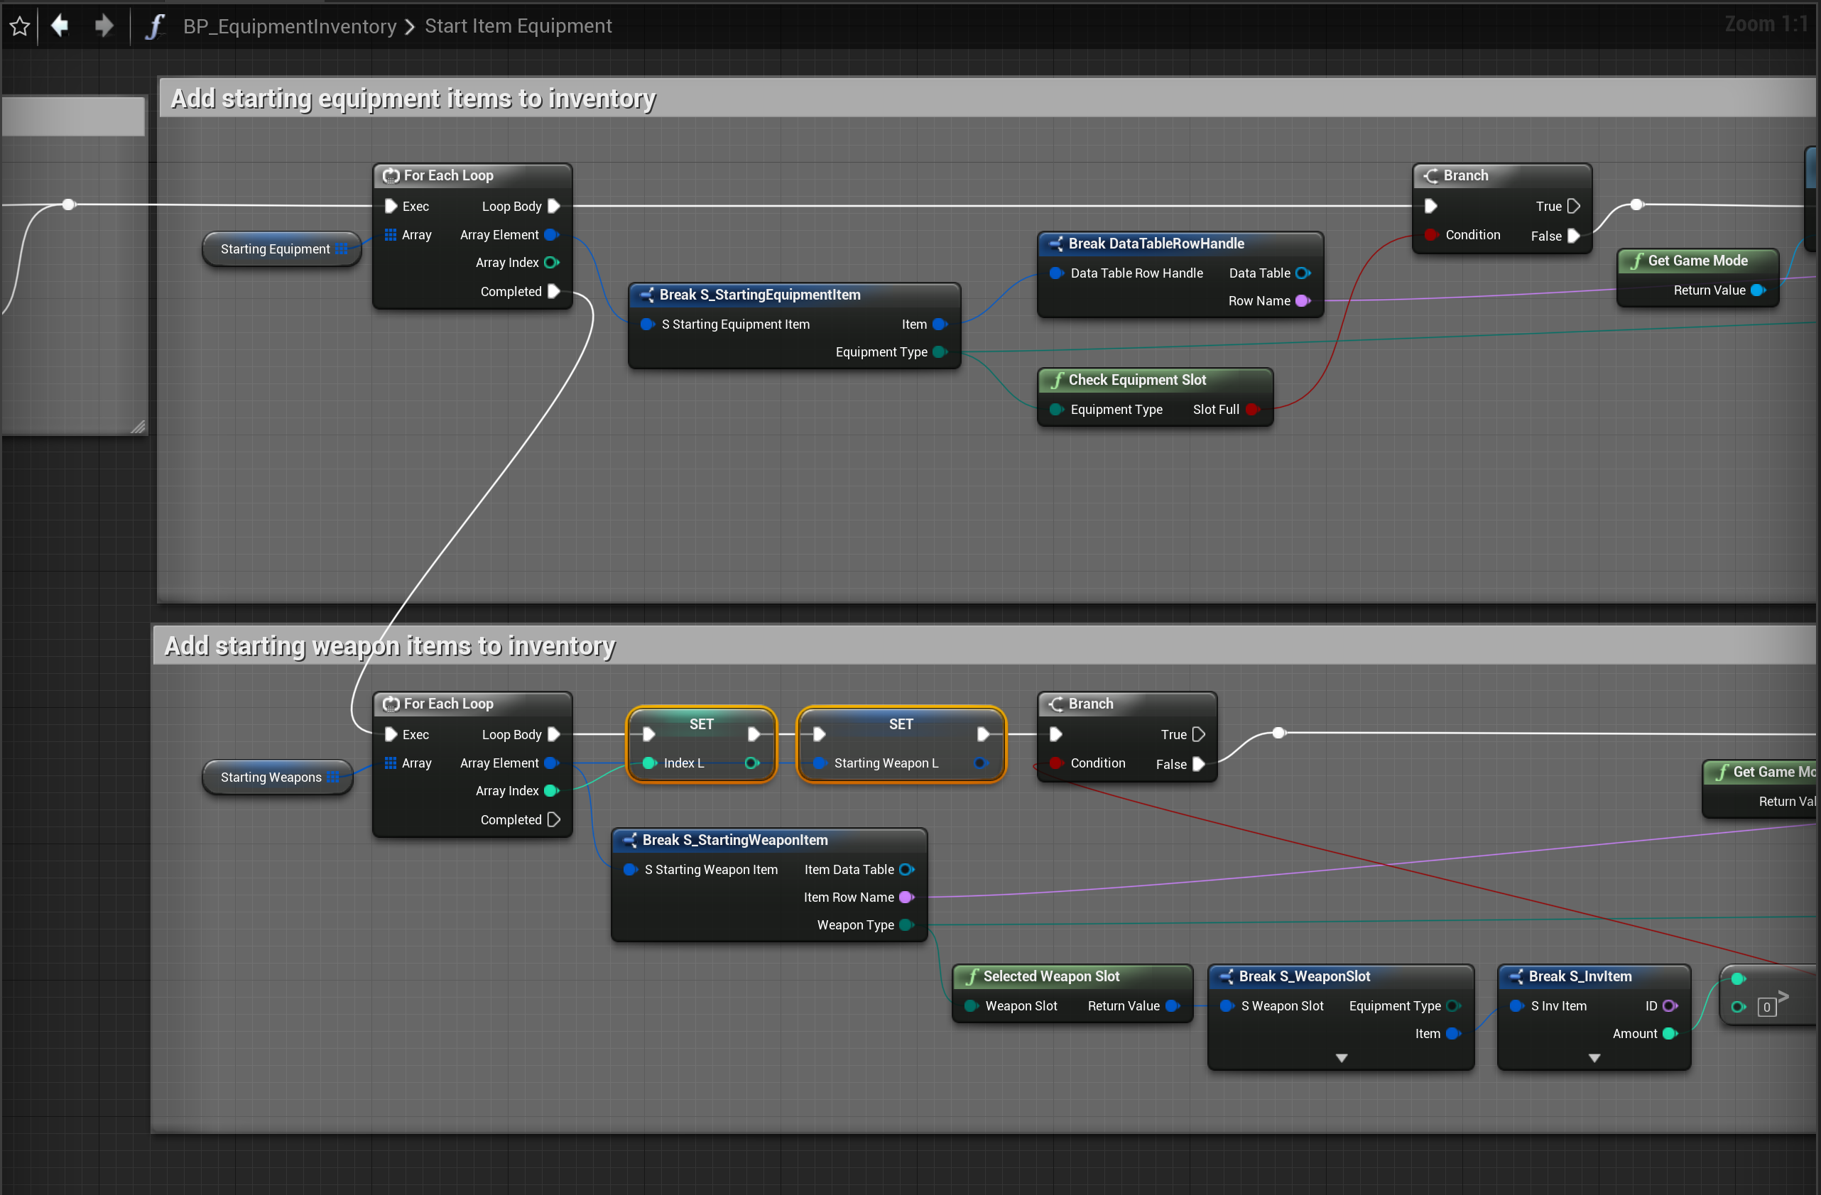Screen dimensions: 1821x1195
Task: Select the SET Index L node header
Action: pos(701,724)
